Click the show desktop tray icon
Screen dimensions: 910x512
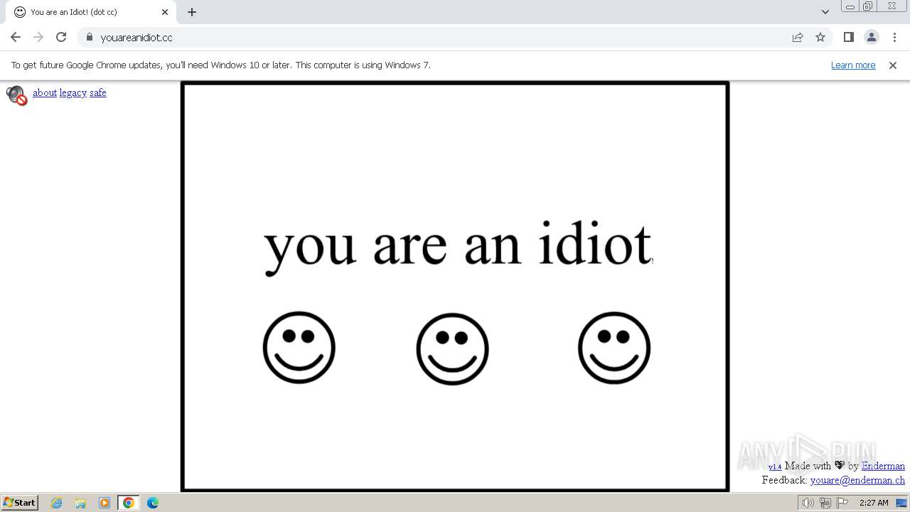tap(902, 503)
